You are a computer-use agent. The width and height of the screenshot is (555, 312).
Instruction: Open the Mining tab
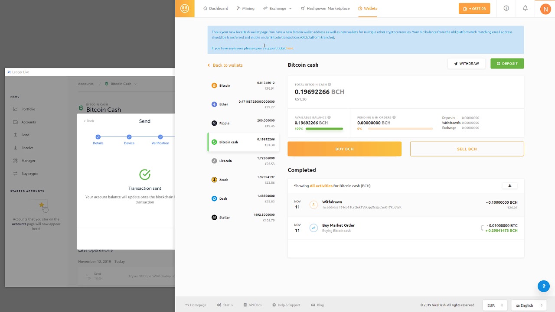[x=245, y=9]
